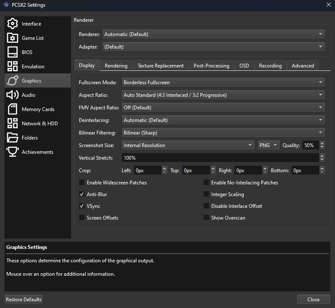The width and height of the screenshot is (335, 308).
Task: Select the Display tab
Action: click(87, 65)
